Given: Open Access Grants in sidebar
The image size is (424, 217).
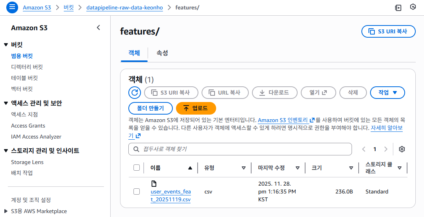Looking at the screenshot, I should tap(28, 126).
